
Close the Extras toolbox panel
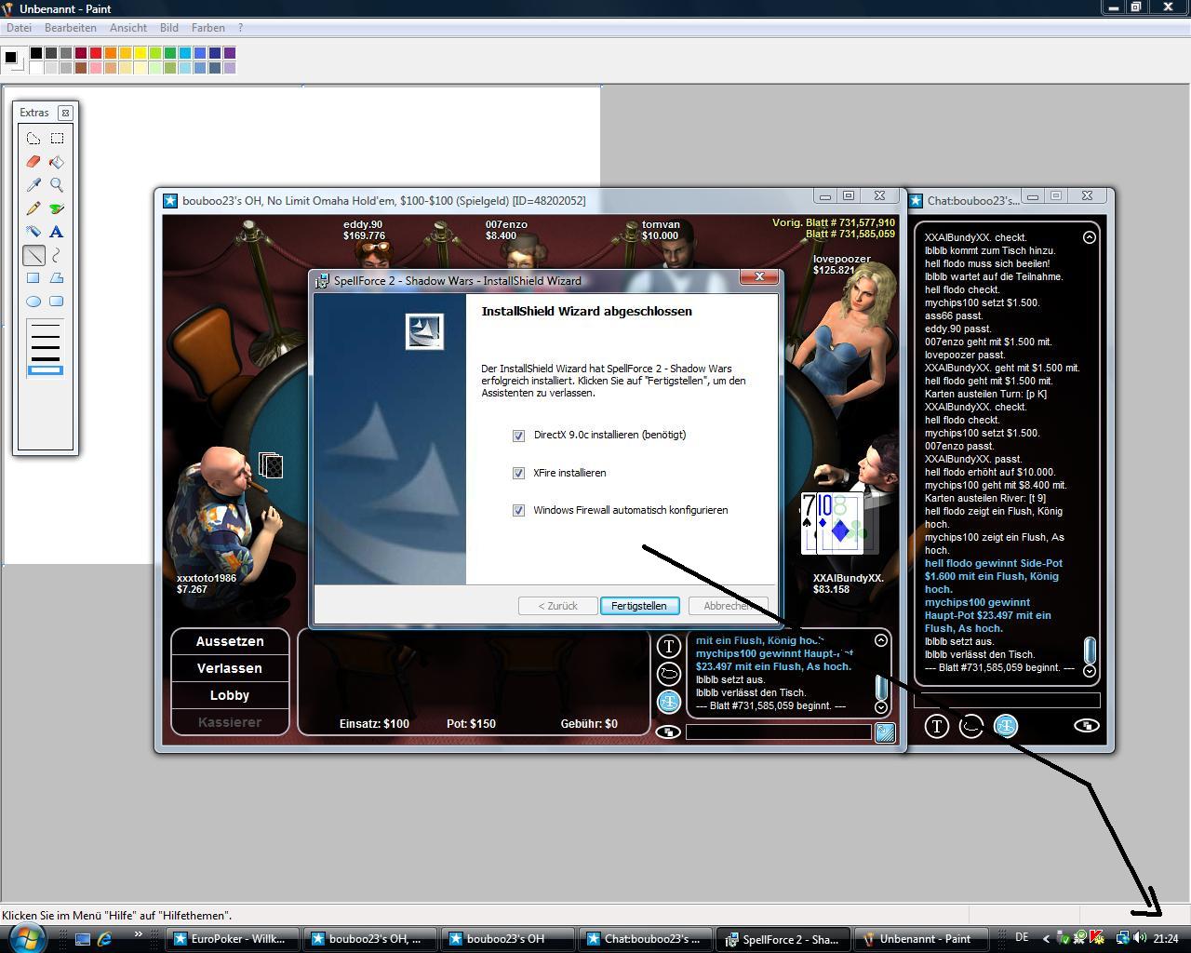pos(65,113)
